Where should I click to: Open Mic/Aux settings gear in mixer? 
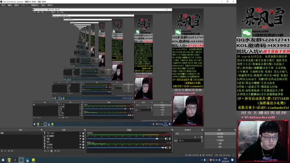(x=170, y=147)
